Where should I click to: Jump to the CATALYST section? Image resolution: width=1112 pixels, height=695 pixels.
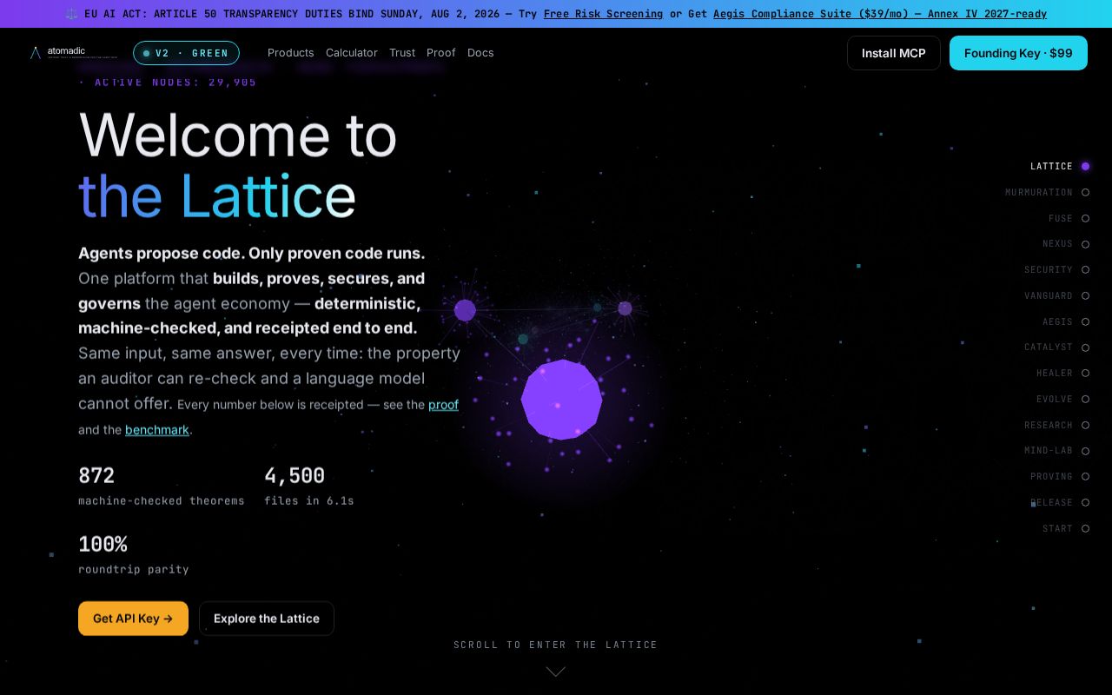click(1056, 347)
